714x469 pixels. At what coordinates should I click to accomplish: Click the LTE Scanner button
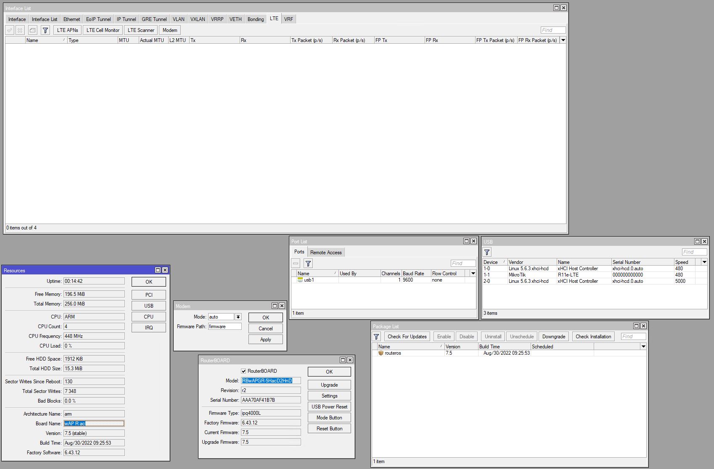(x=141, y=30)
